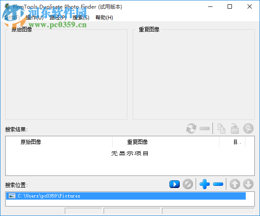The height and width of the screenshot is (216, 260).
Task: Click the app icon in the title bar
Action: click(7, 6)
